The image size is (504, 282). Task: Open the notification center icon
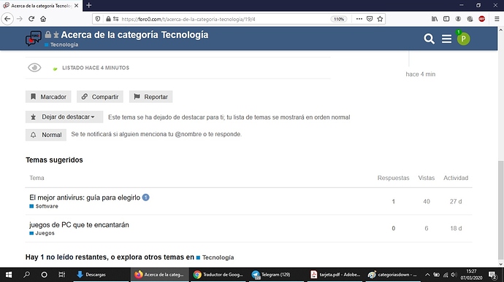coord(493,275)
